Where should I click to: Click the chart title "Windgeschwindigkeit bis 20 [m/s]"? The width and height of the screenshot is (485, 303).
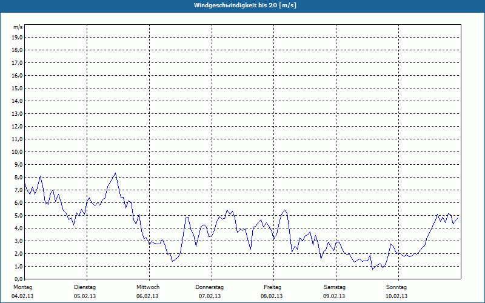(245, 5)
